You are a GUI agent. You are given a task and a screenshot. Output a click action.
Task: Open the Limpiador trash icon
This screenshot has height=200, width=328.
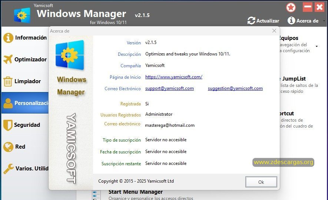8,81
